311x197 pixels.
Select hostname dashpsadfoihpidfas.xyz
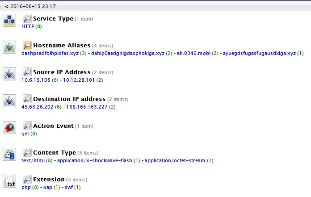50,53
